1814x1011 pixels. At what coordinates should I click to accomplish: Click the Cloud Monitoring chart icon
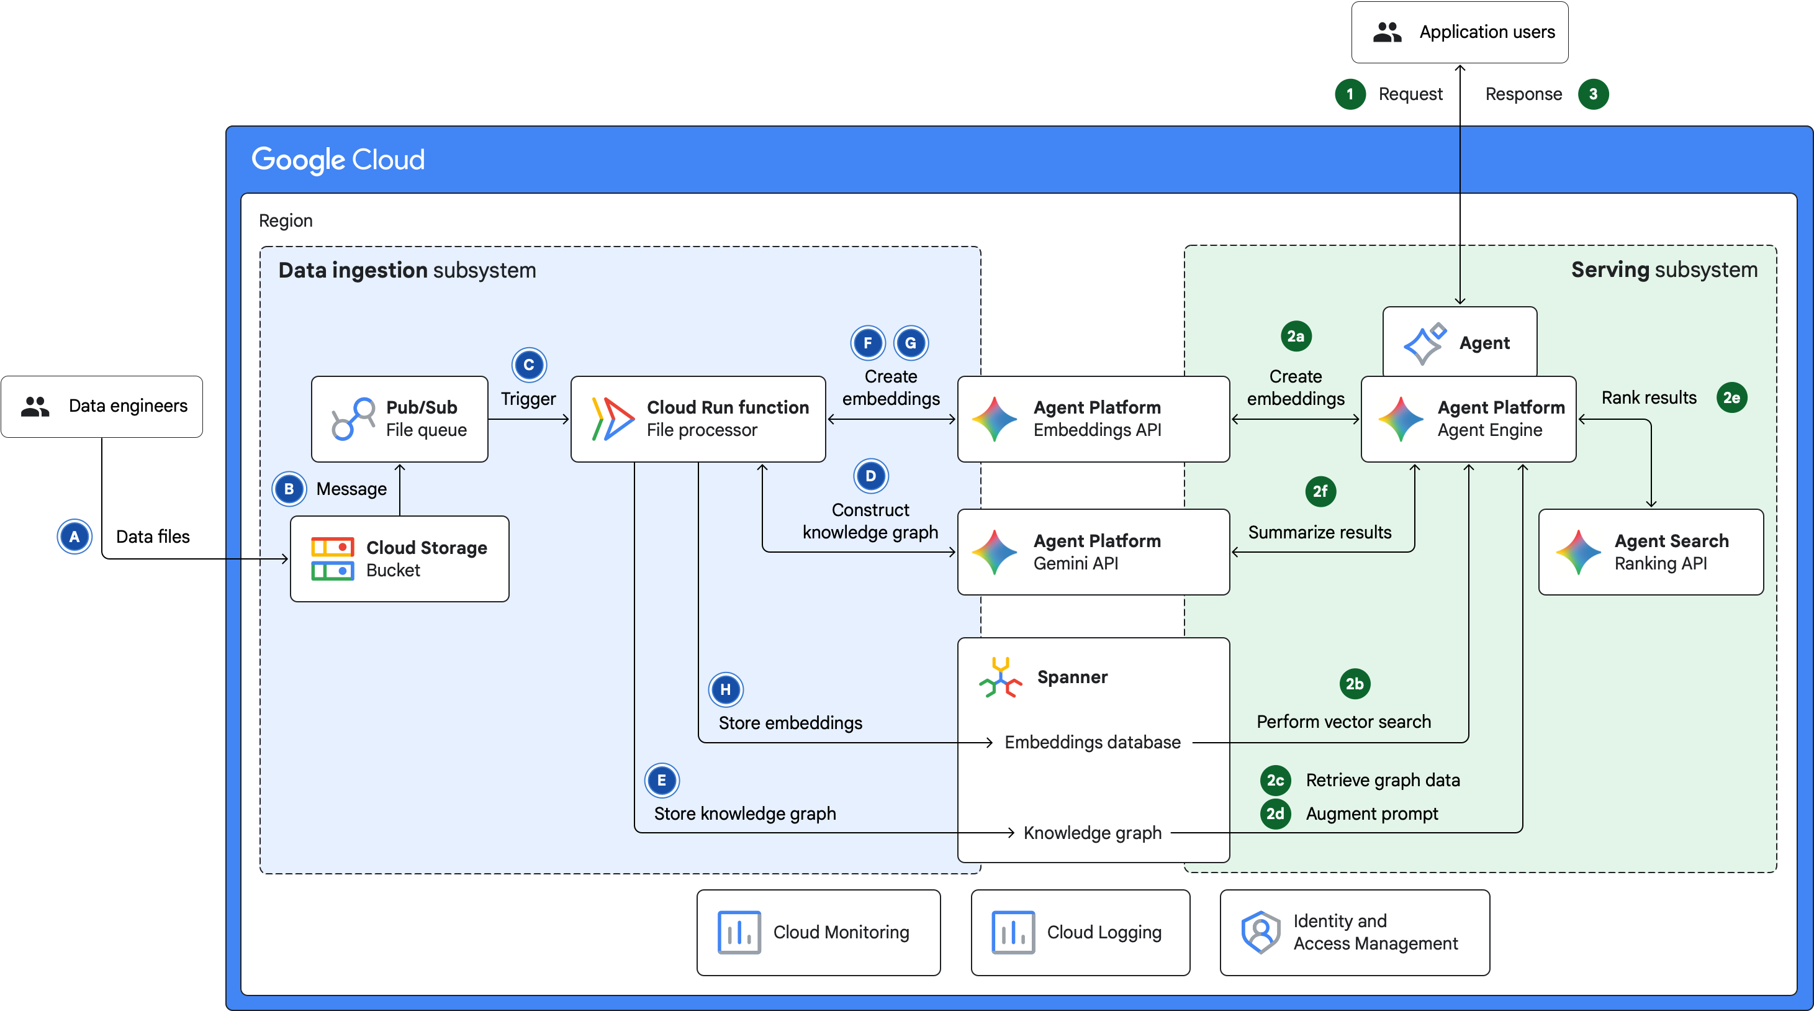[x=739, y=933]
